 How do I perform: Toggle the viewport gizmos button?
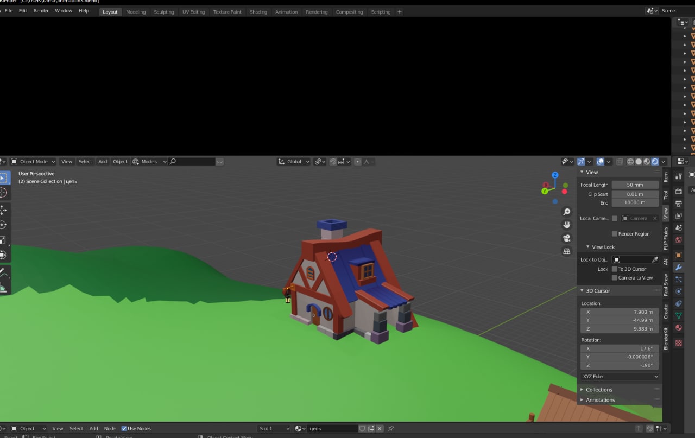tap(581, 162)
